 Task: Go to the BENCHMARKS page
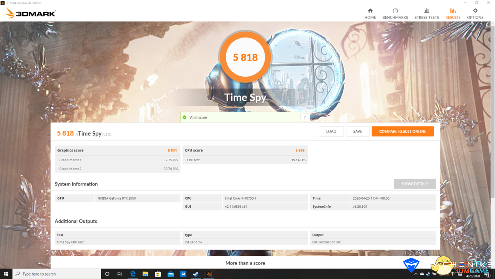pyautogui.click(x=395, y=14)
